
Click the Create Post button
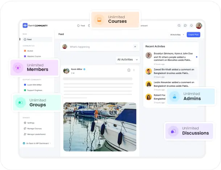point(193,35)
